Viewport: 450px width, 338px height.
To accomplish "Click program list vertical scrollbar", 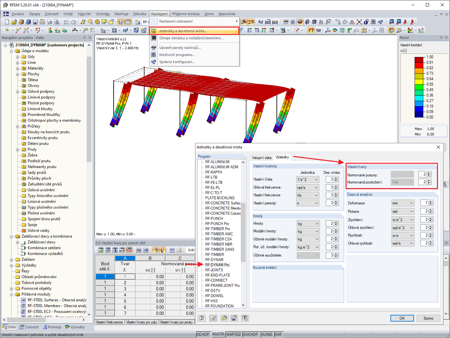I will pos(243,232).
